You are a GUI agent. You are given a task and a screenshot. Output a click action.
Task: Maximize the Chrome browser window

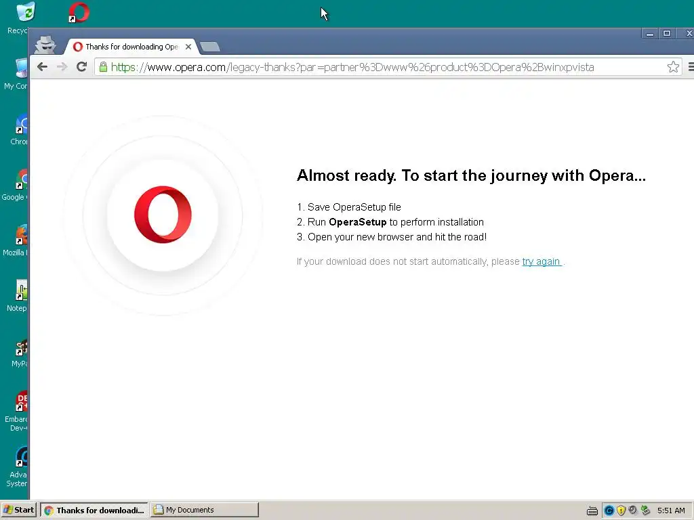(667, 34)
